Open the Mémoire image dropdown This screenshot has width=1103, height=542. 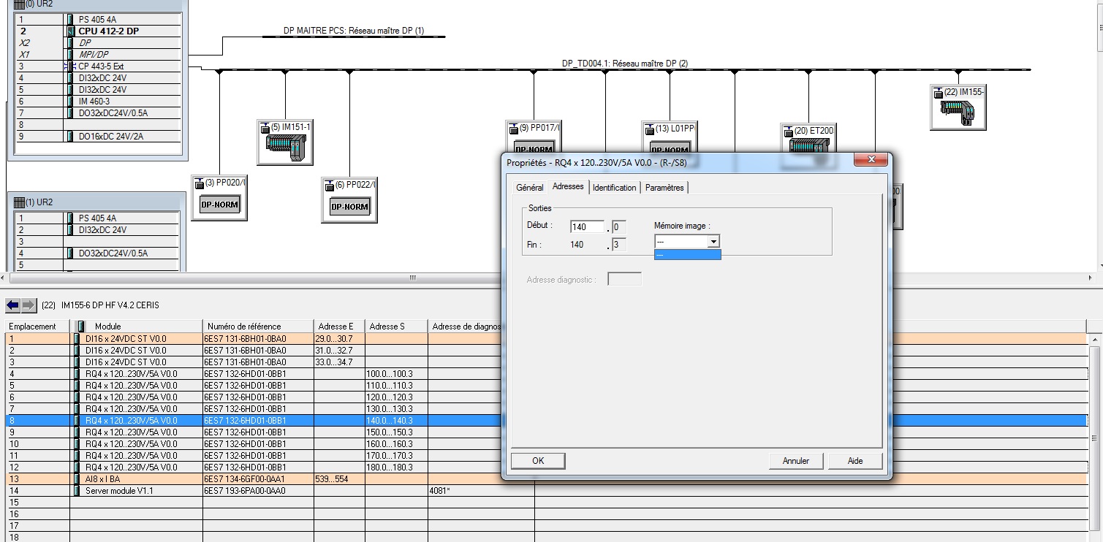coord(713,241)
